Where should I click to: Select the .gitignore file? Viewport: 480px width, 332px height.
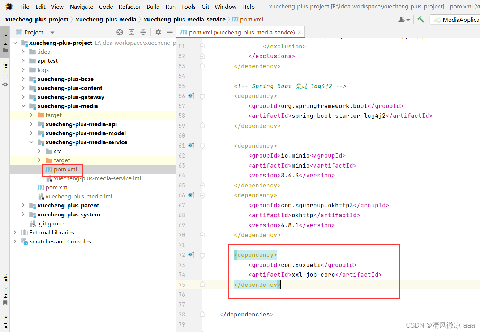[51, 223]
